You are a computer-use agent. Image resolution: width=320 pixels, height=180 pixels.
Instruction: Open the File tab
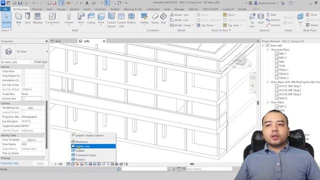click(5, 9)
